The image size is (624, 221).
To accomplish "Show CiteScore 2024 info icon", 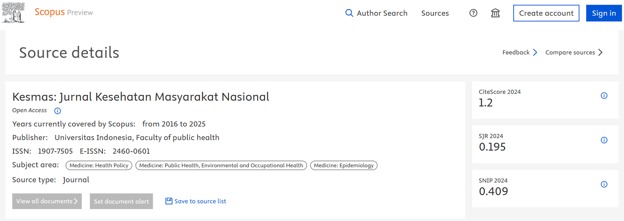I will pyautogui.click(x=604, y=96).
